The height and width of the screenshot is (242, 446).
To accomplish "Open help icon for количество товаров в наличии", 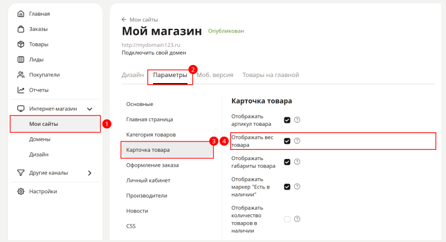I will tap(297, 219).
